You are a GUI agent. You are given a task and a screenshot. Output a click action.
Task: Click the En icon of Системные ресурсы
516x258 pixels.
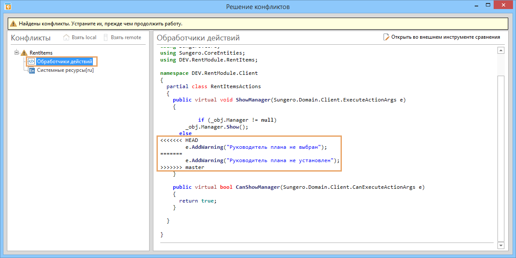[x=31, y=71]
